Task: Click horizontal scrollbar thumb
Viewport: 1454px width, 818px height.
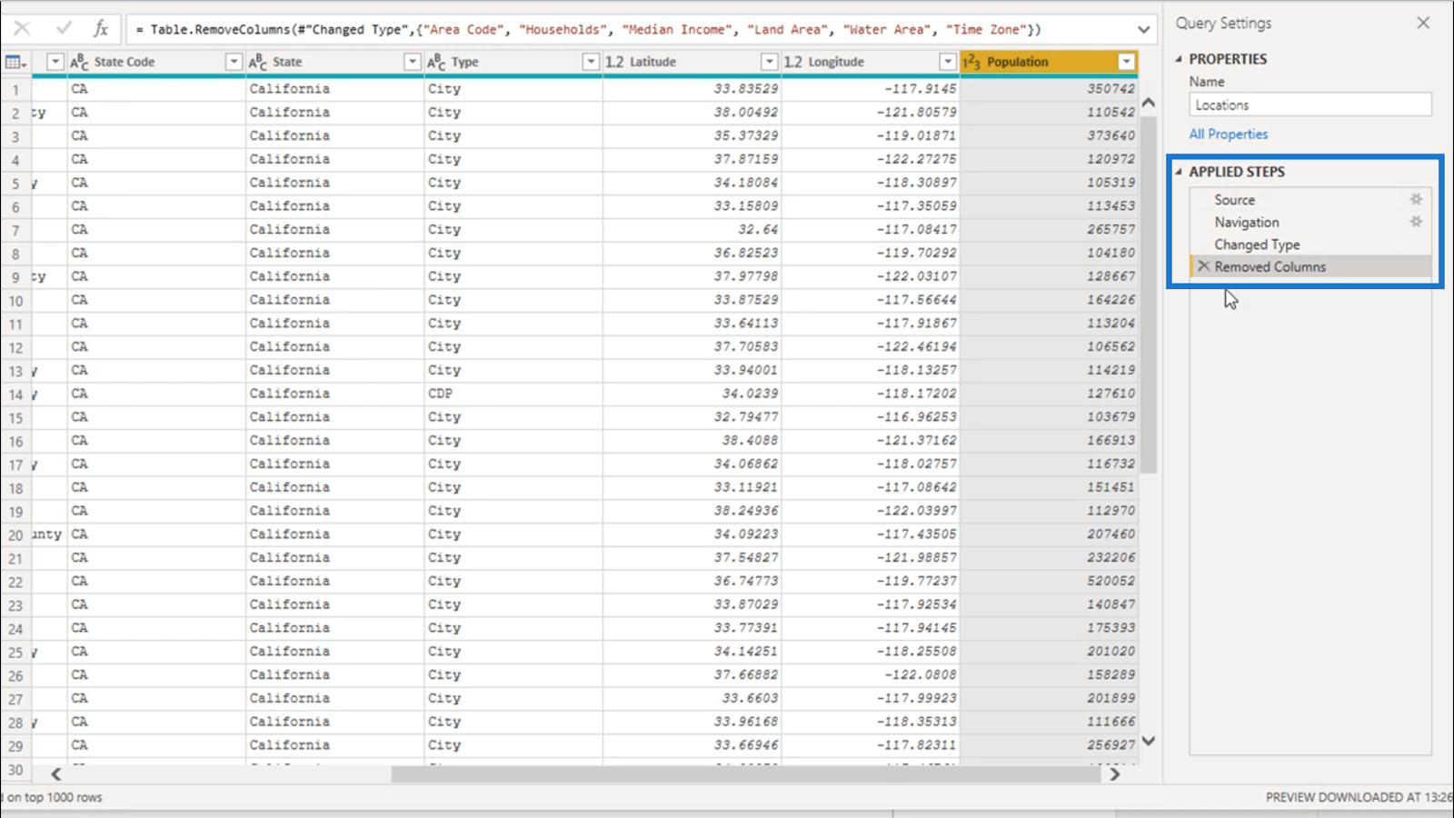Action: click(745, 774)
